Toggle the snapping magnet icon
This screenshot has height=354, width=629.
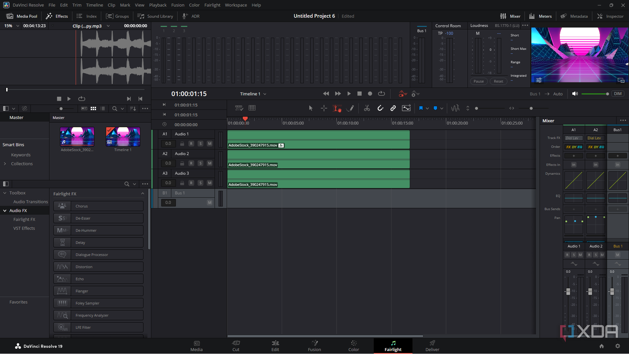380,108
